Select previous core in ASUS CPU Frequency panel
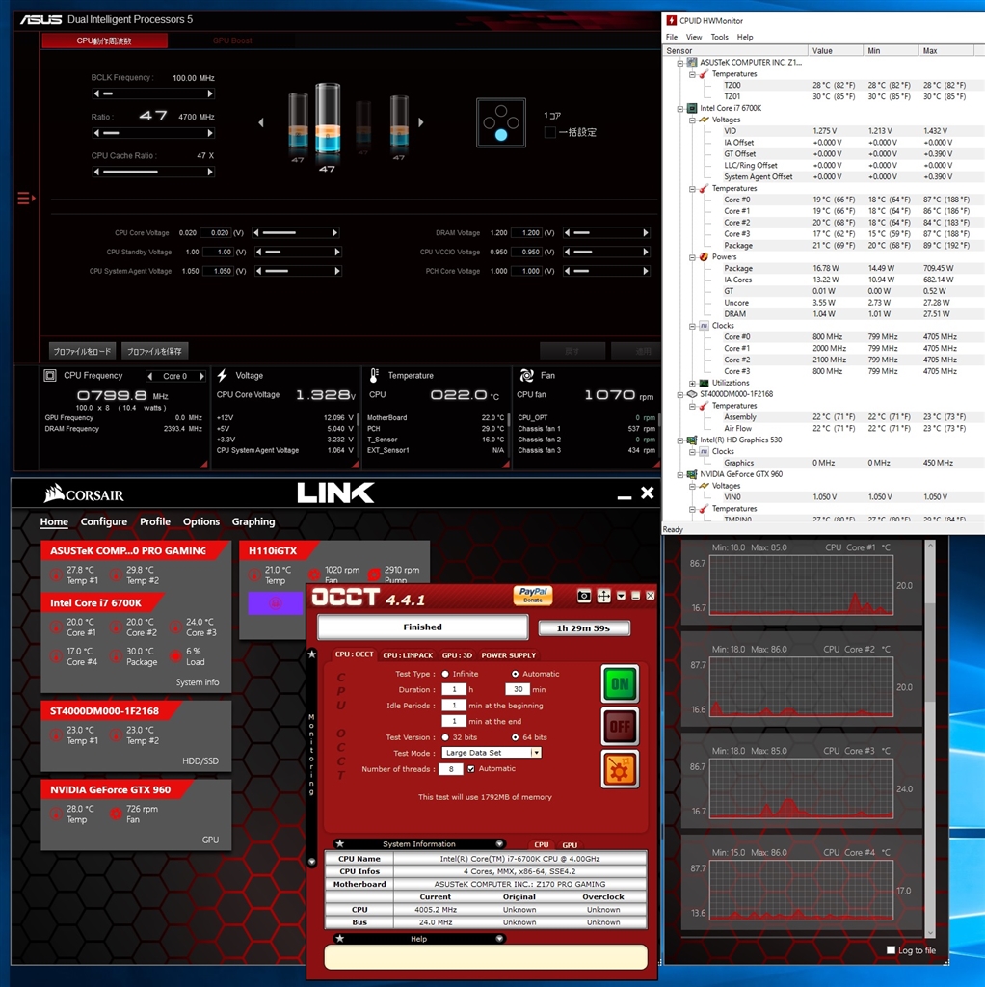This screenshot has height=987, width=985. (x=149, y=377)
